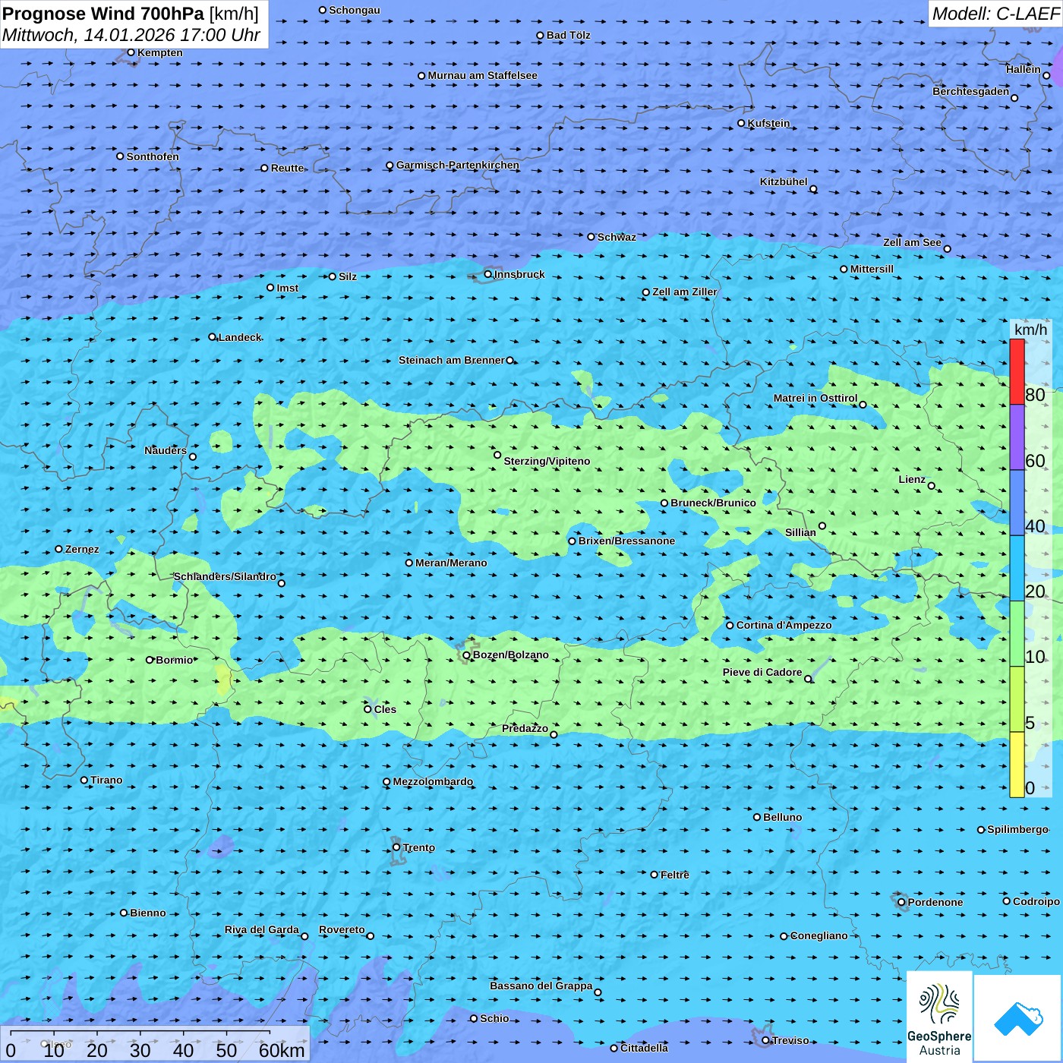1063x1063 pixels.
Task: Click the yellow 0 km/h legend color
Action: (x=1017, y=765)
